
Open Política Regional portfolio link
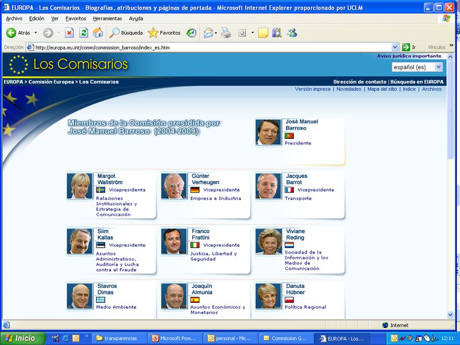(x=305, y=307)
